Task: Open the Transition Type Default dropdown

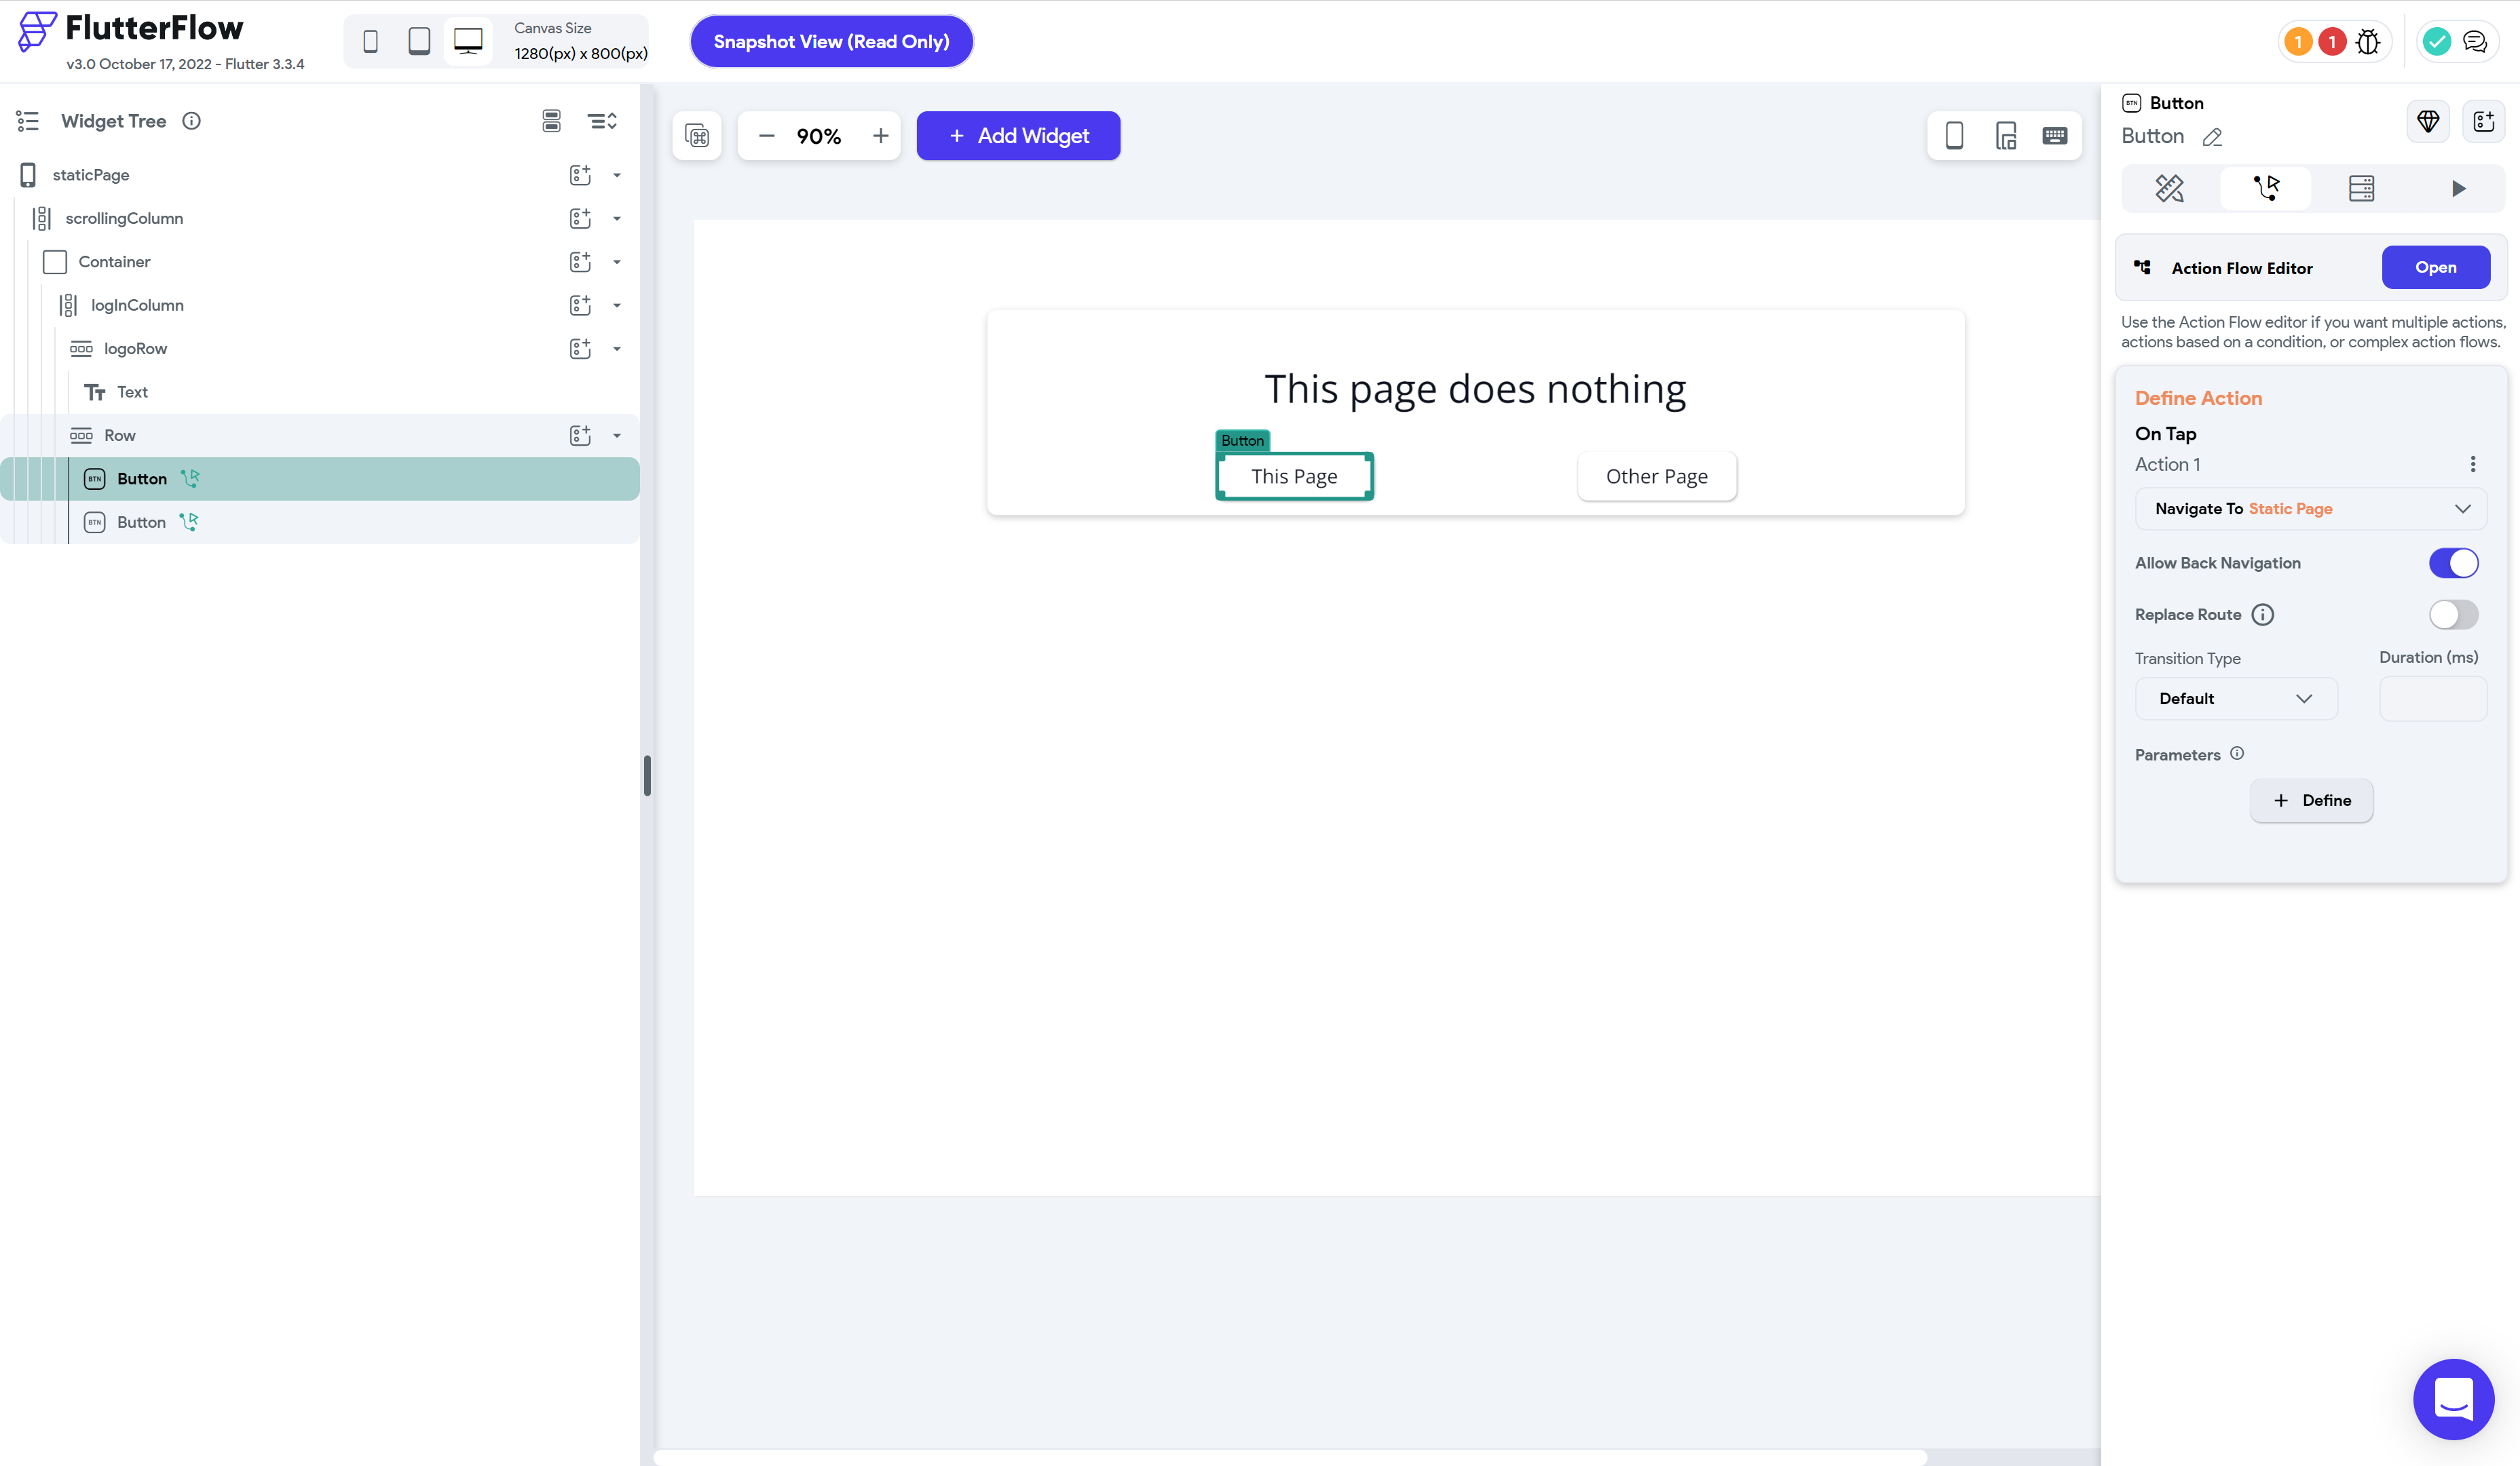Action: click(x=2236, y=699)
